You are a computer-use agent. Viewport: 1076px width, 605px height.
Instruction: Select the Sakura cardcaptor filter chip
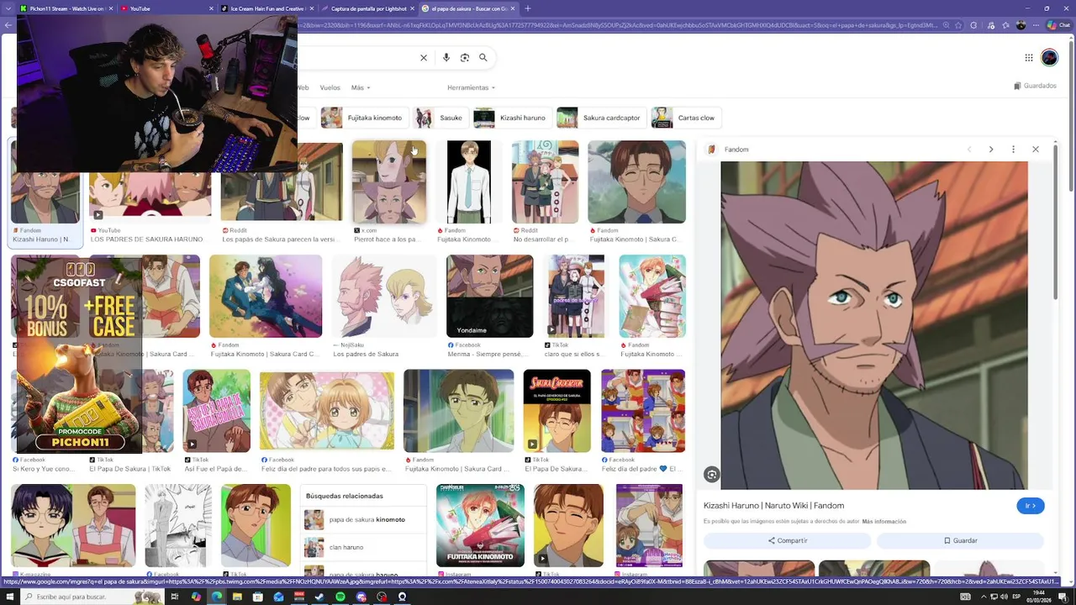(x=601, y=118)
